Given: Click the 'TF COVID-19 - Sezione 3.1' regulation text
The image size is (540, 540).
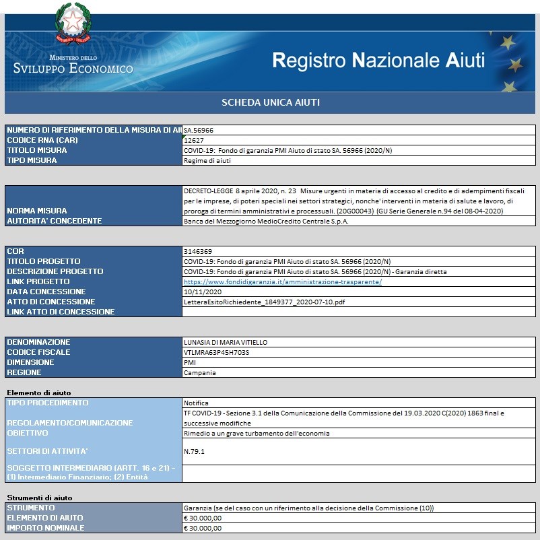Looking at the screenshot, I should [x=343, y=418].
